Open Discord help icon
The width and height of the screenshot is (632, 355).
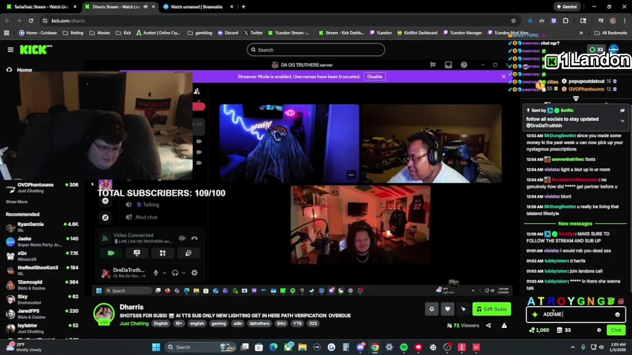point(464,65)
